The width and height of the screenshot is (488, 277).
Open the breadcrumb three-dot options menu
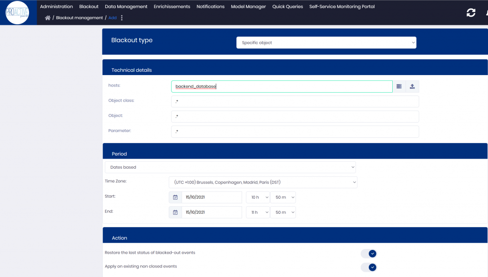tap(122, 18)
